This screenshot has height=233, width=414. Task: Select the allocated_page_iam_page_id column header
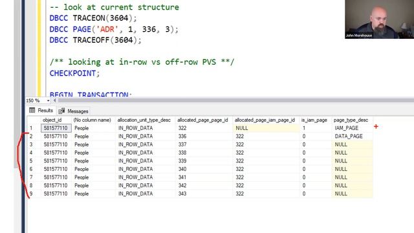[x=265, y=120]
